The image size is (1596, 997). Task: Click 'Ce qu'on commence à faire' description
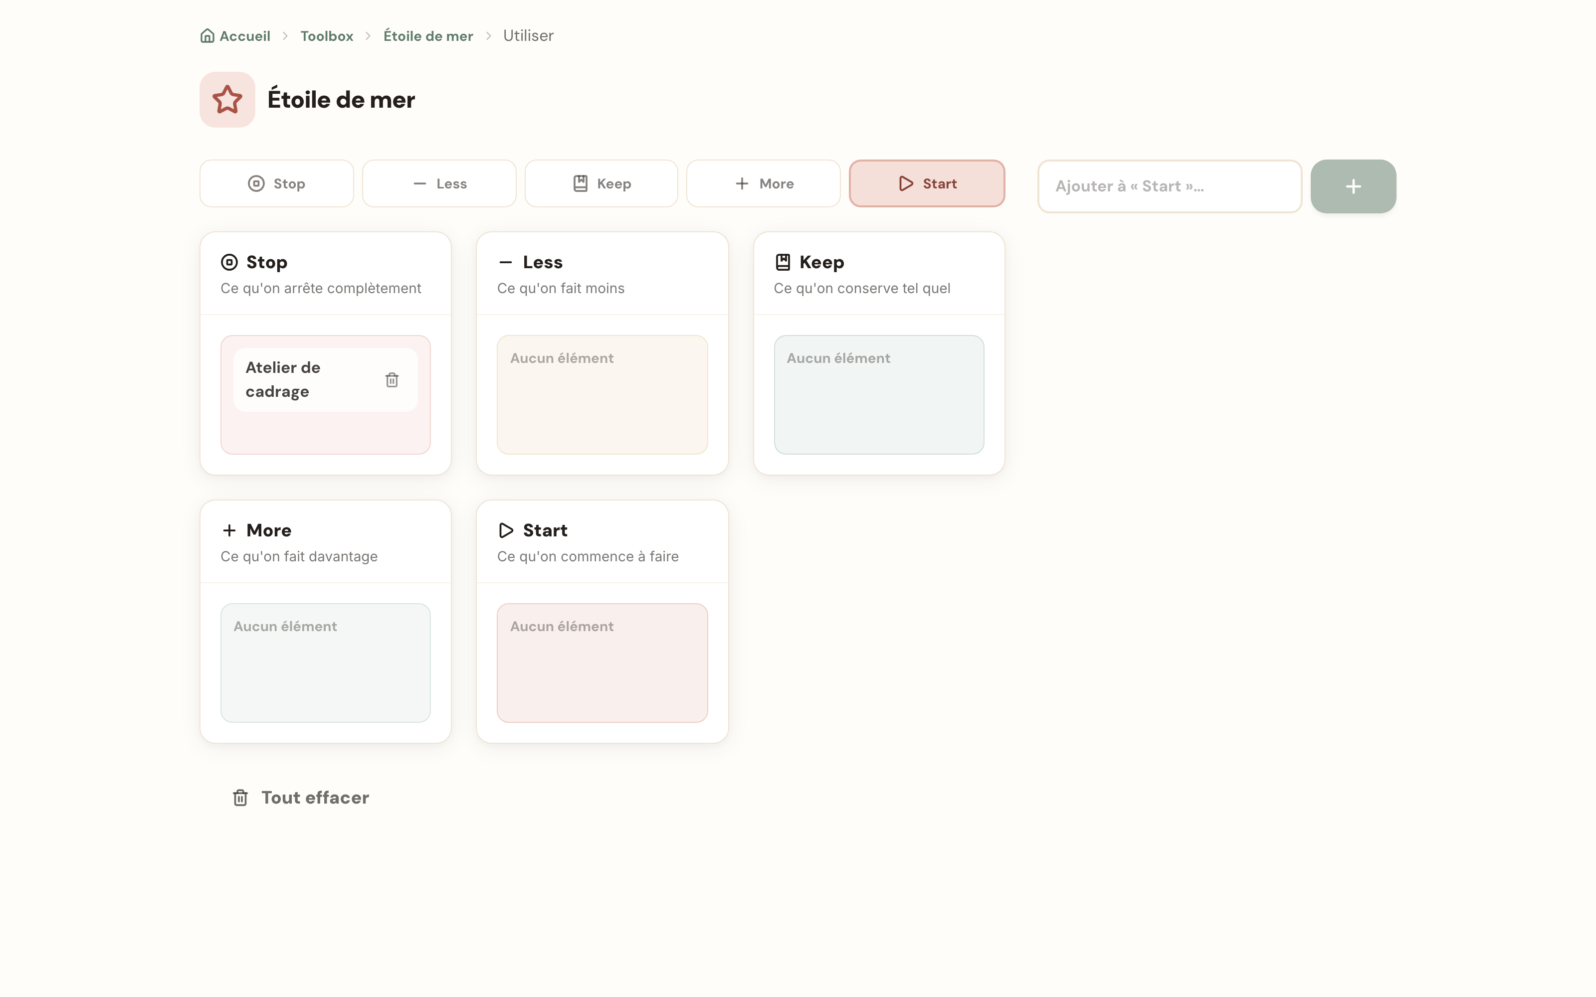(588, 556)
